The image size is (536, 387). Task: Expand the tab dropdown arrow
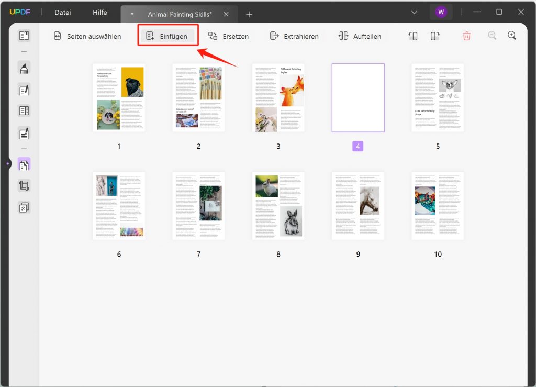pyautogui.click(x=132, y=14)
